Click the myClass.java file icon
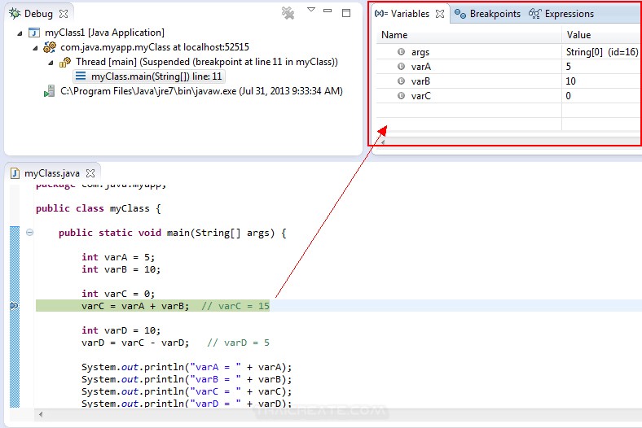 click(x=15, y=173)
